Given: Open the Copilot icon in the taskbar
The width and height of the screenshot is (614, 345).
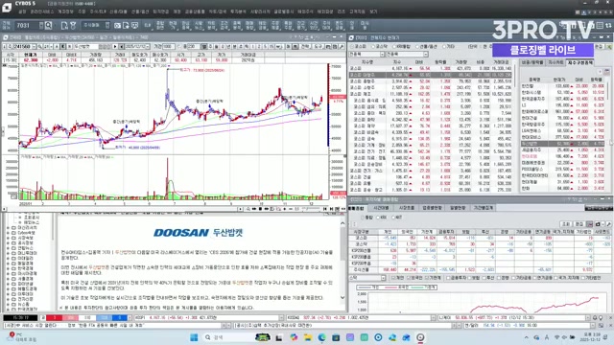Looking at the screenshot, I should tap(294, 337).
